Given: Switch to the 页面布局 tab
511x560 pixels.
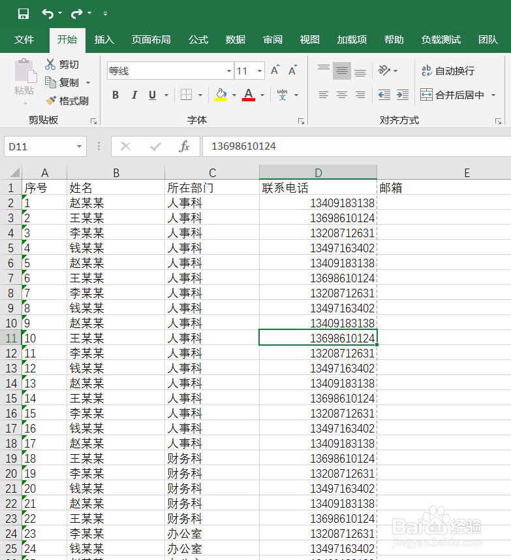Looking at the screenshot, I should tap(151, 39).
